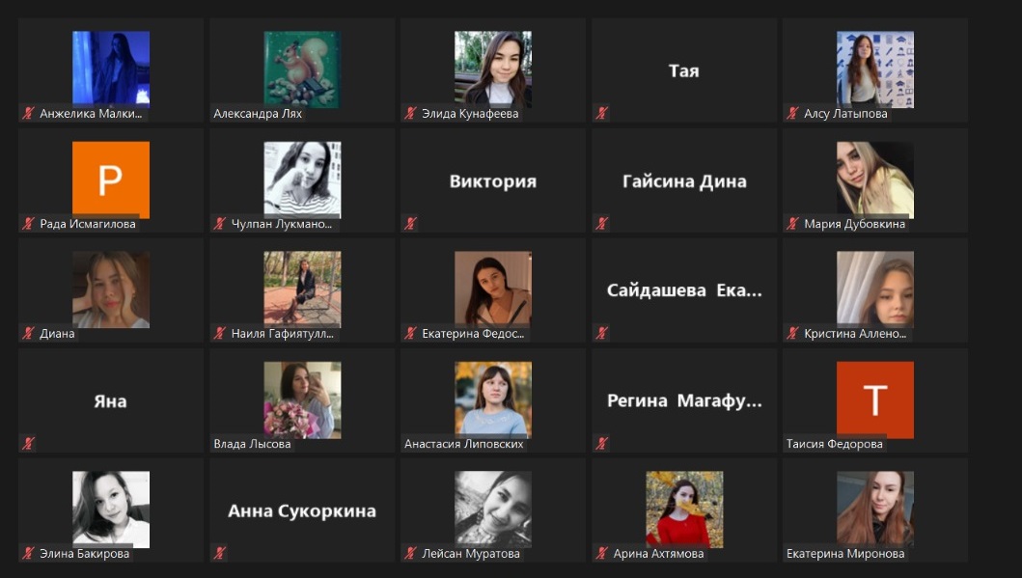Click muted mic icon on Виктория's tile

click(x=410, y=224)
